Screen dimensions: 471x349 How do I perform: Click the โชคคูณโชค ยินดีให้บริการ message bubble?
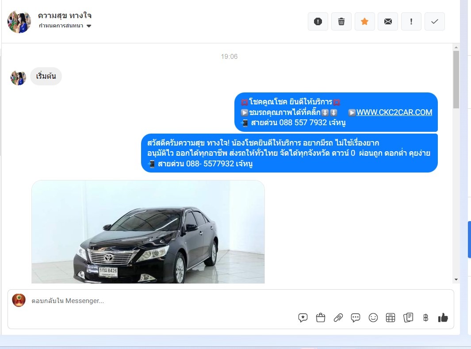(x=336, y=112)
